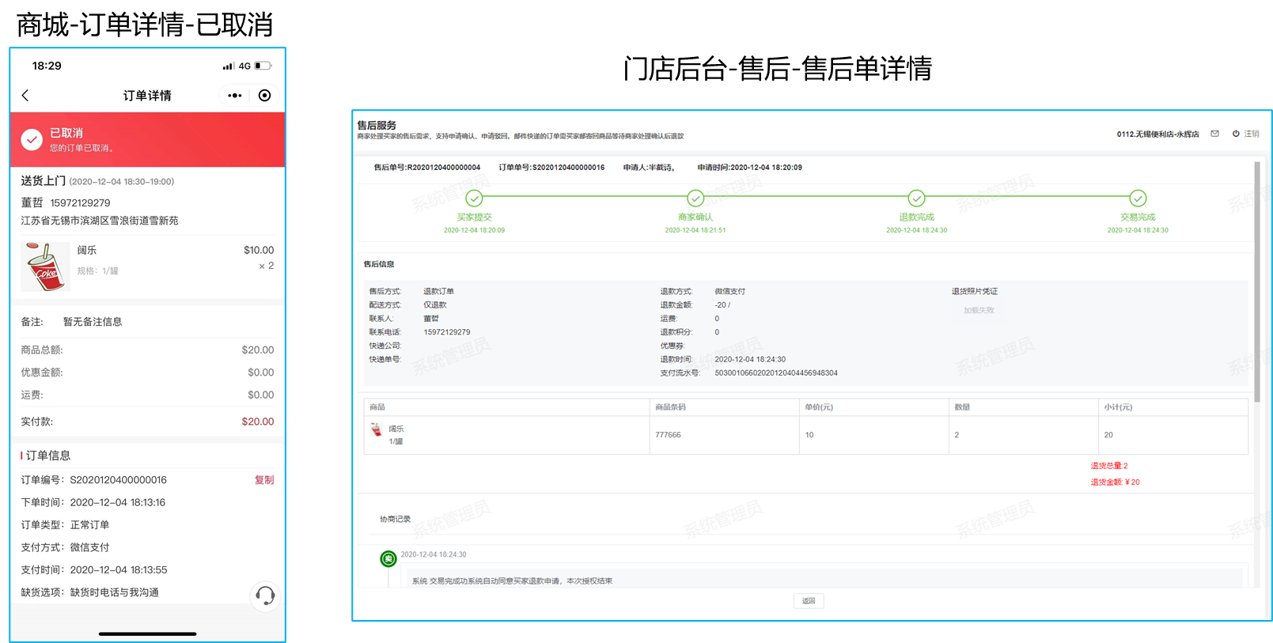The image size is (1273, 643).
Task: Click the payment serial number starting with 5030010660
Action: click(776, 373)
